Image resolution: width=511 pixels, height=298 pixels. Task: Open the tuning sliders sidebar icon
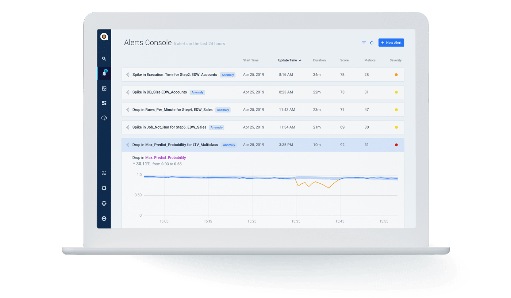click(x=104, y=173)
